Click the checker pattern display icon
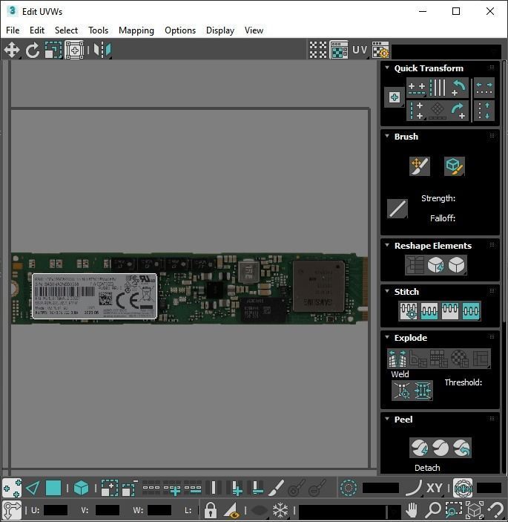508x522 pixels. (x=318, y=50)
